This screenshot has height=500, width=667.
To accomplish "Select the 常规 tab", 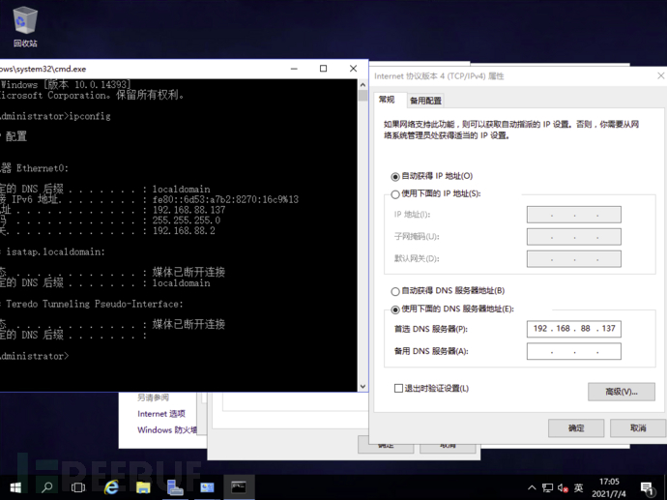I will click(387, 100).
